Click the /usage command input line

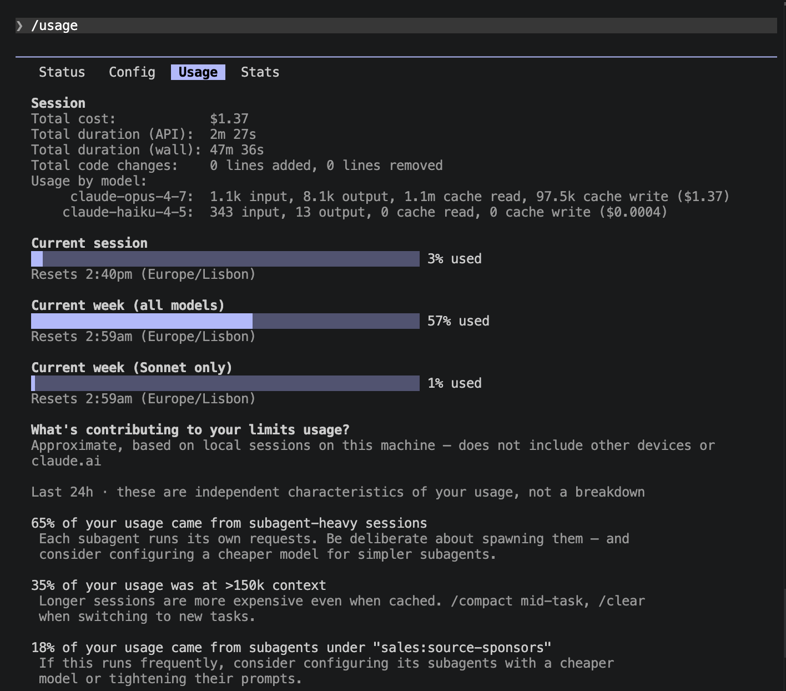pos(396,26)
